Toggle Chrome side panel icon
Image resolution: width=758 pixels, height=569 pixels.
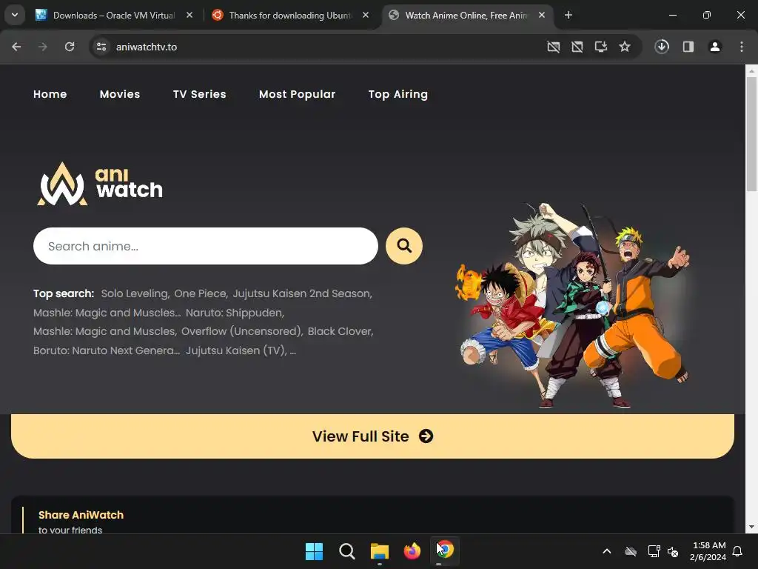[x=688, y=47]
